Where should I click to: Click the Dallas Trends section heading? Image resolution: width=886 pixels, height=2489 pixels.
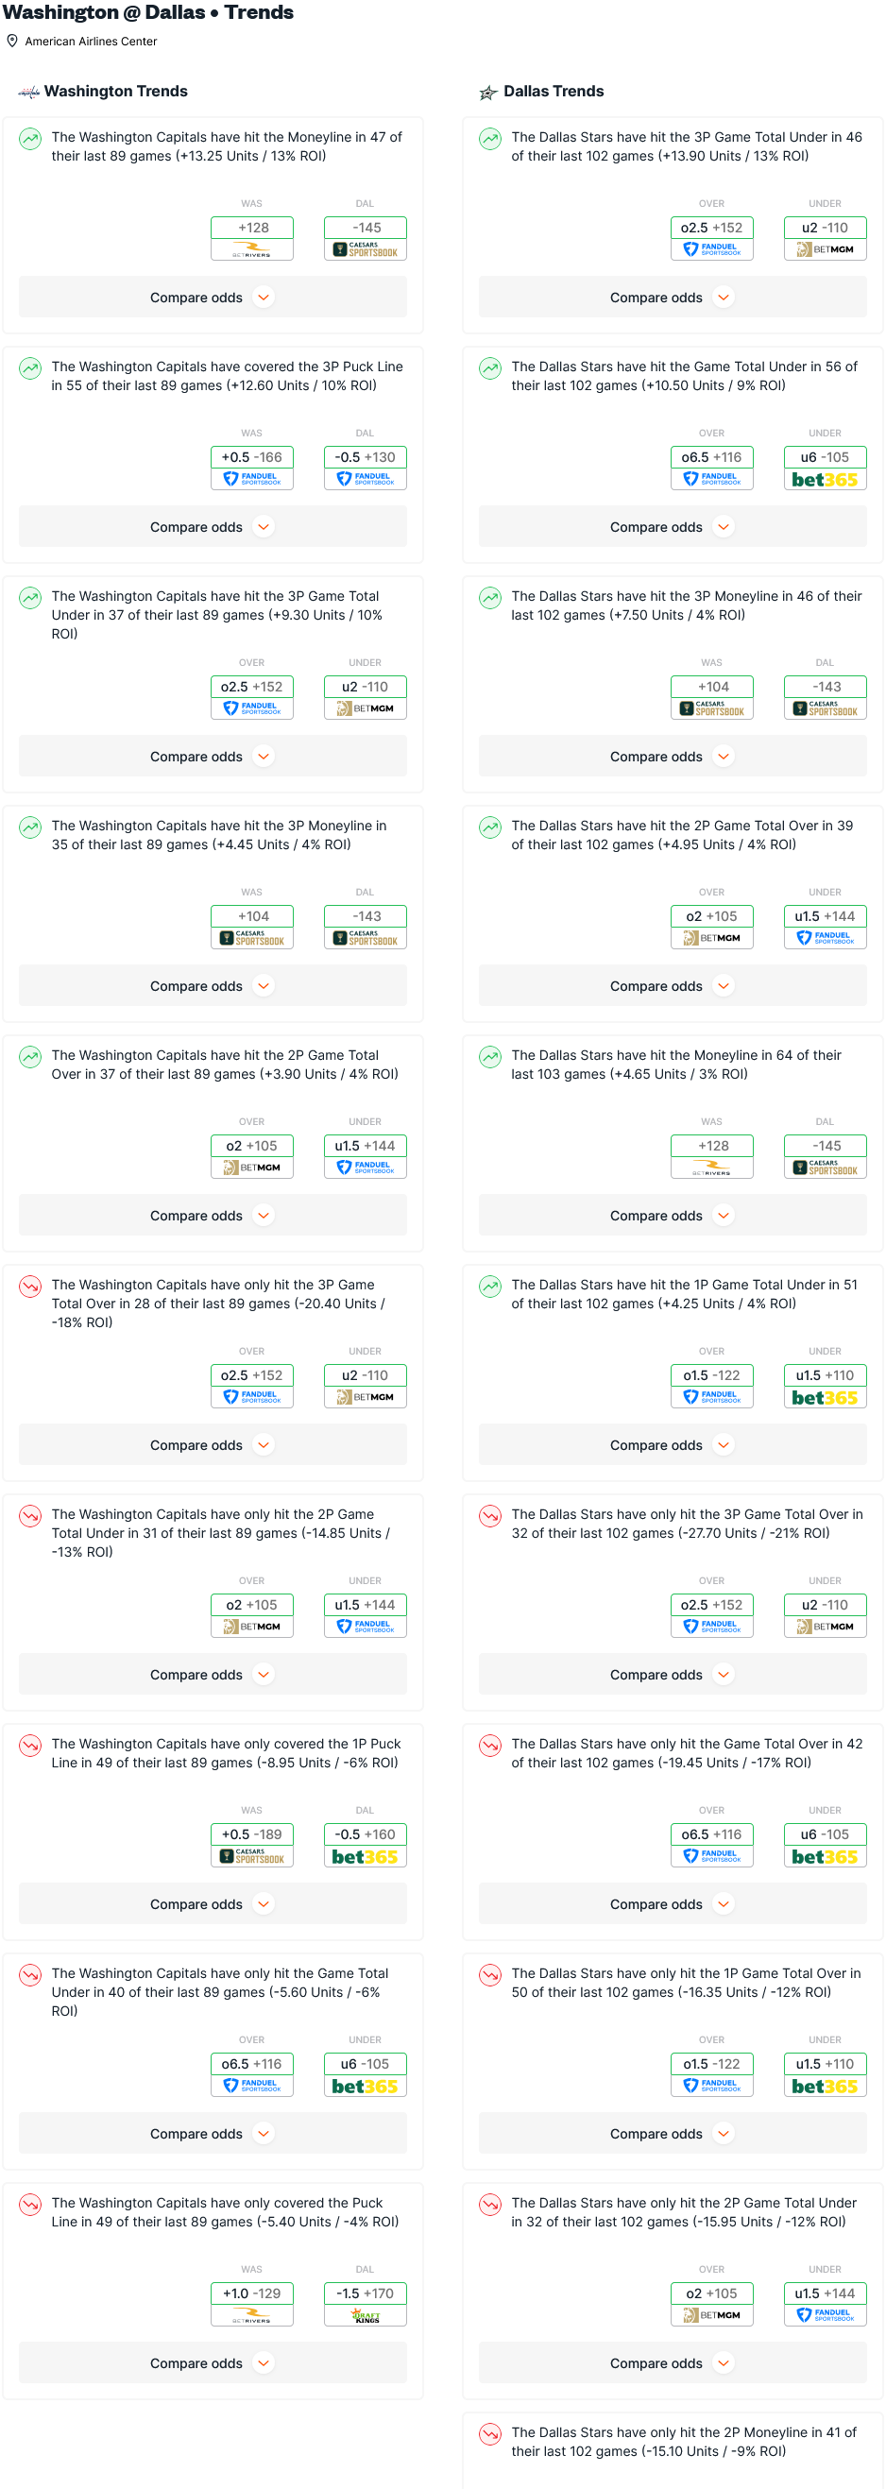pos(554,92)
